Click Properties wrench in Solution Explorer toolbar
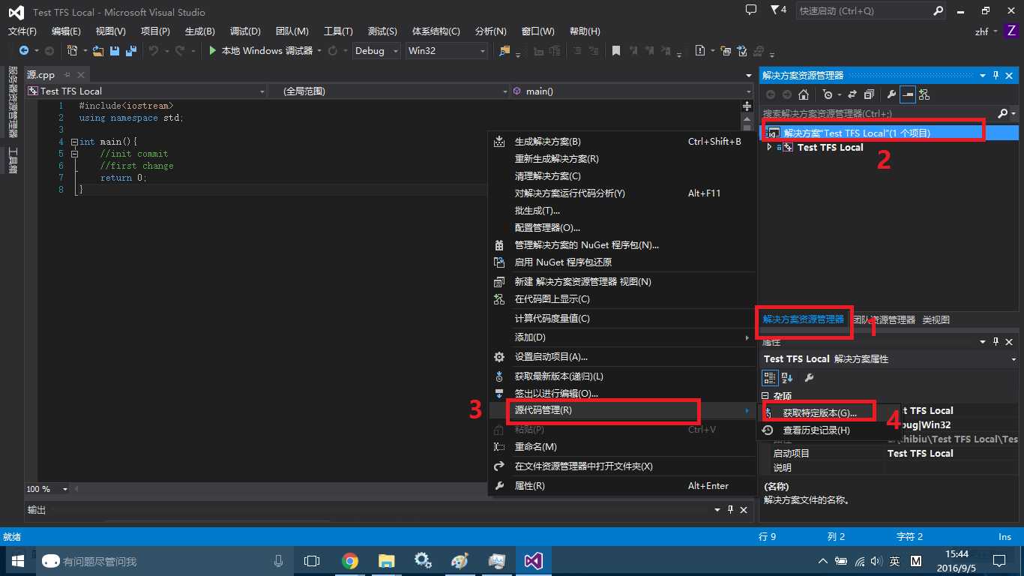1024x576 pixels. 891,94
